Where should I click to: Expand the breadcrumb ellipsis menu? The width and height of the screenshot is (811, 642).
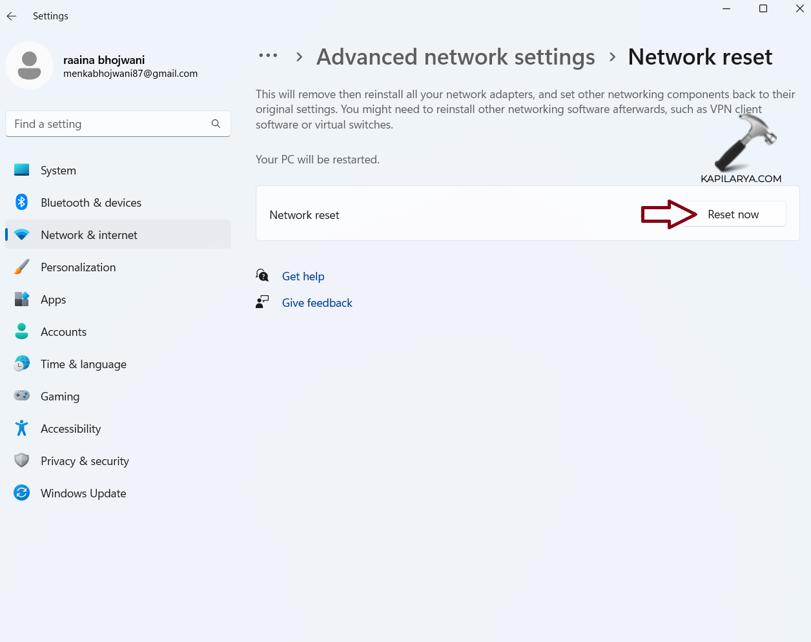tap(268, 56)
